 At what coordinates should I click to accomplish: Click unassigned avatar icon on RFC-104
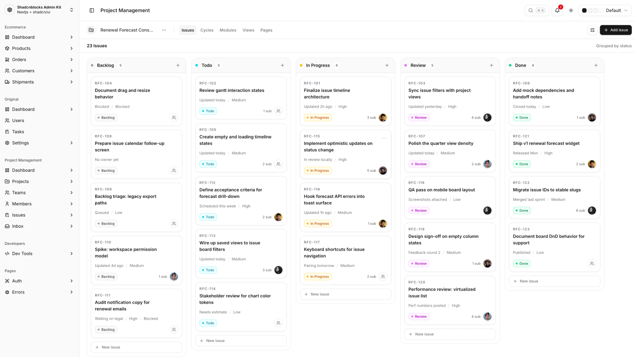(x=174, y=117)
